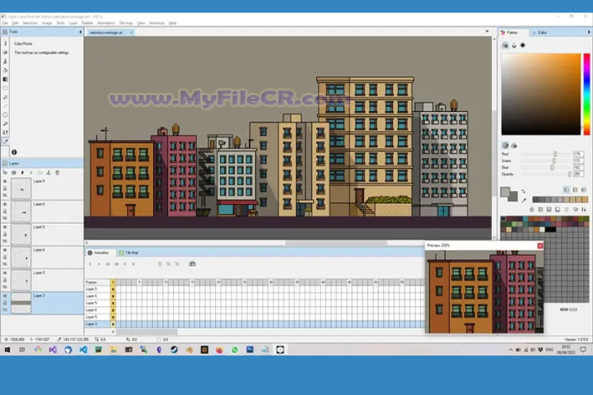Open document list dropdown arrow above canvas

click(487, 31)
